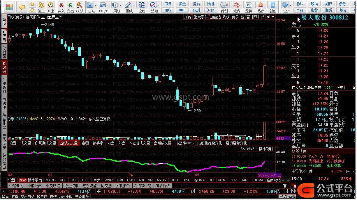Select the K线图 sidebar tab

pyautogui.click(x=4, y=67)
